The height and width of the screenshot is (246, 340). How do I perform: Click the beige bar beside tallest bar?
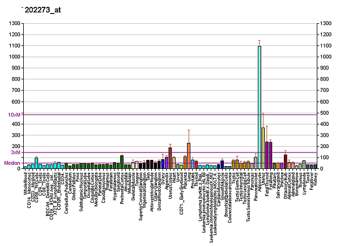click(263, 149)
